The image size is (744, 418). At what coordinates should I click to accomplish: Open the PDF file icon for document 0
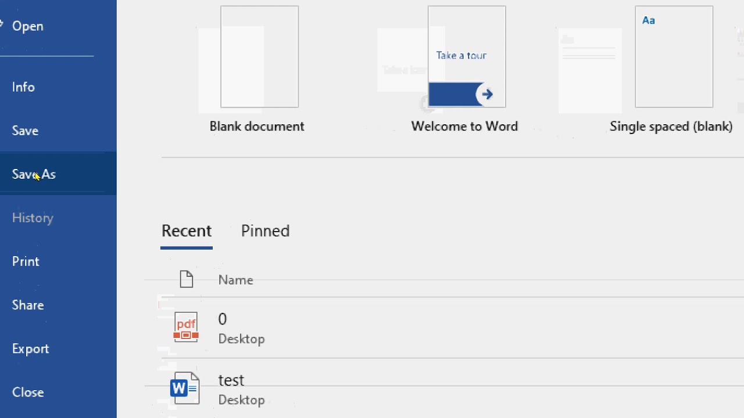(186, 327)
